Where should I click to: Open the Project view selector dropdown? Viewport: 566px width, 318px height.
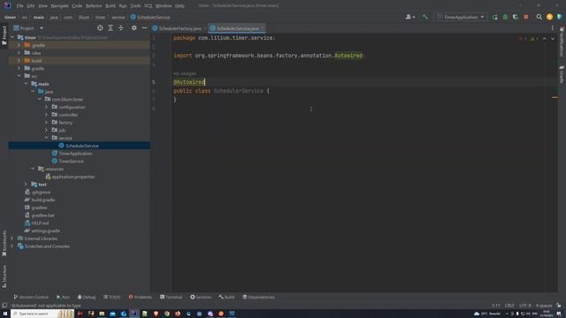[x=28, y=27]
